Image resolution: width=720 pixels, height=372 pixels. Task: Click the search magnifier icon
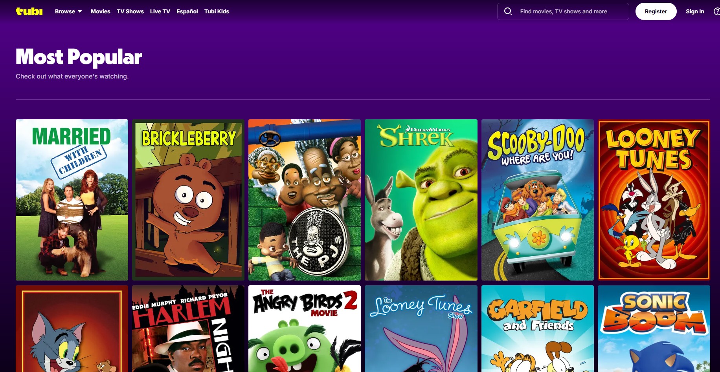coord(508,11)
